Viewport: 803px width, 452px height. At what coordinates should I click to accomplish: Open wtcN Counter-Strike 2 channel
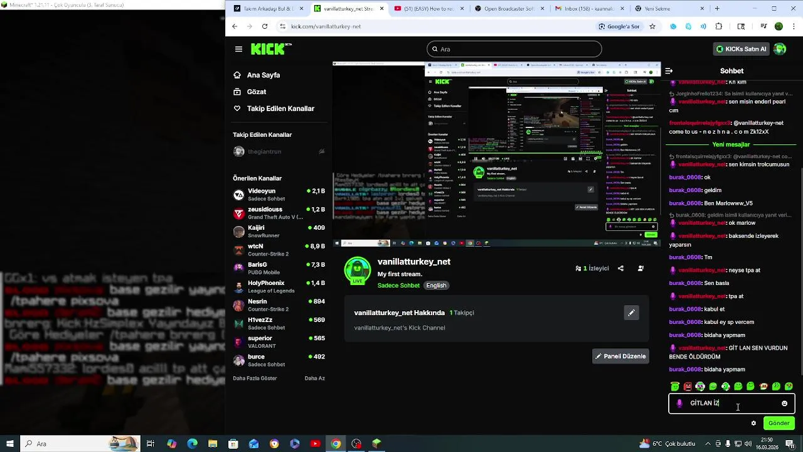point(279,250)
